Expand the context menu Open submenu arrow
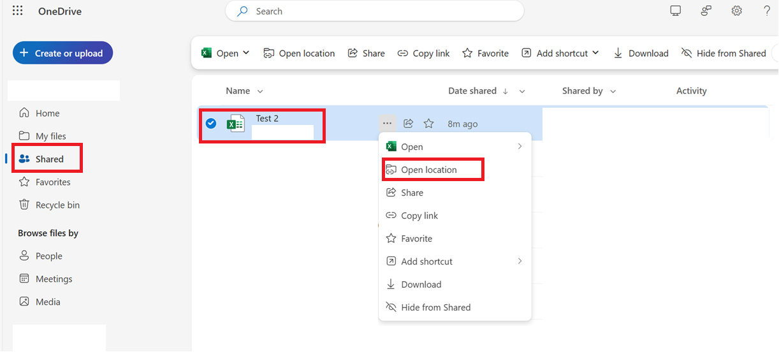The height and width of the screenshot is (352, 779). 520,147
